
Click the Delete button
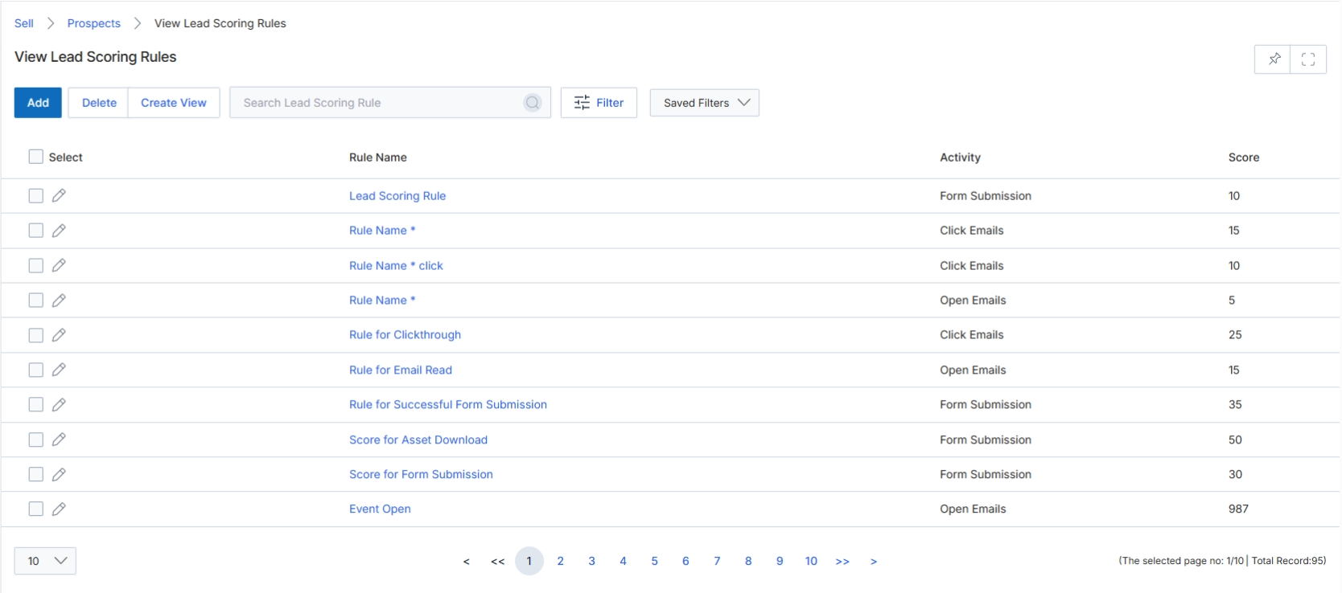(x=99, y=103)
